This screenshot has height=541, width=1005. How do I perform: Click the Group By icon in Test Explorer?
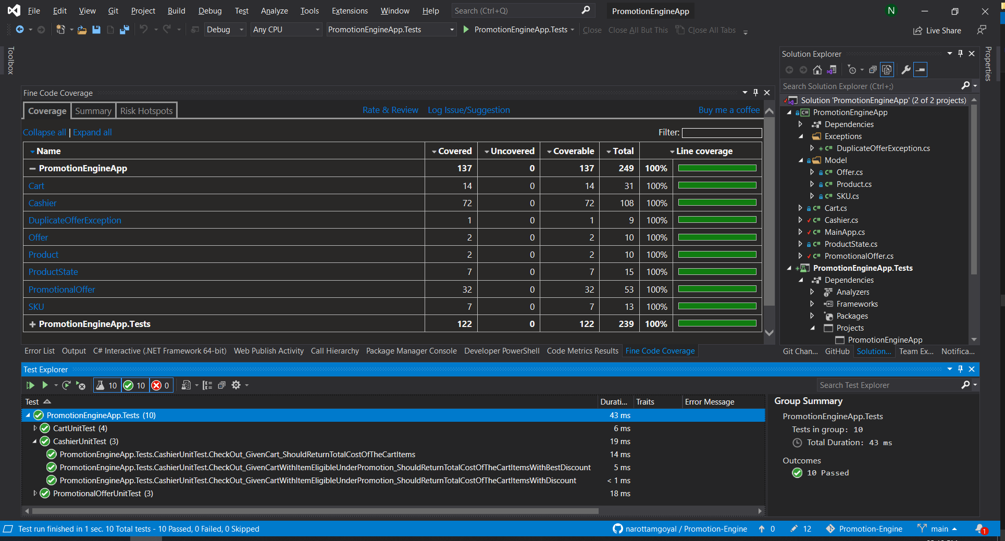tap(207, 385)
